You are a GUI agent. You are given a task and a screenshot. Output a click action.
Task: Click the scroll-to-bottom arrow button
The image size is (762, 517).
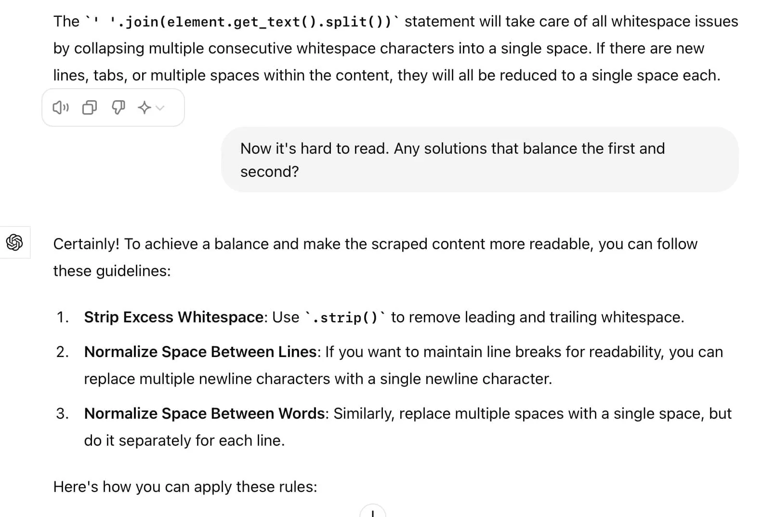pos(372,512)
